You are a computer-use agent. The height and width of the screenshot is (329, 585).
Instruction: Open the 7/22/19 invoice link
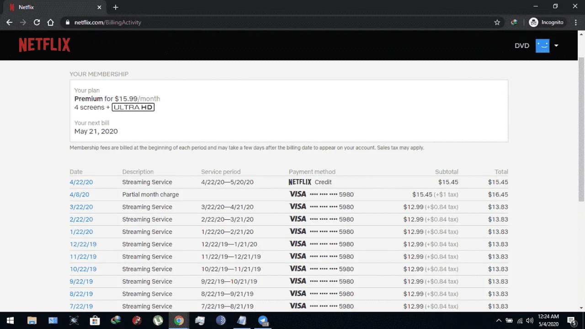click(81, 306)
